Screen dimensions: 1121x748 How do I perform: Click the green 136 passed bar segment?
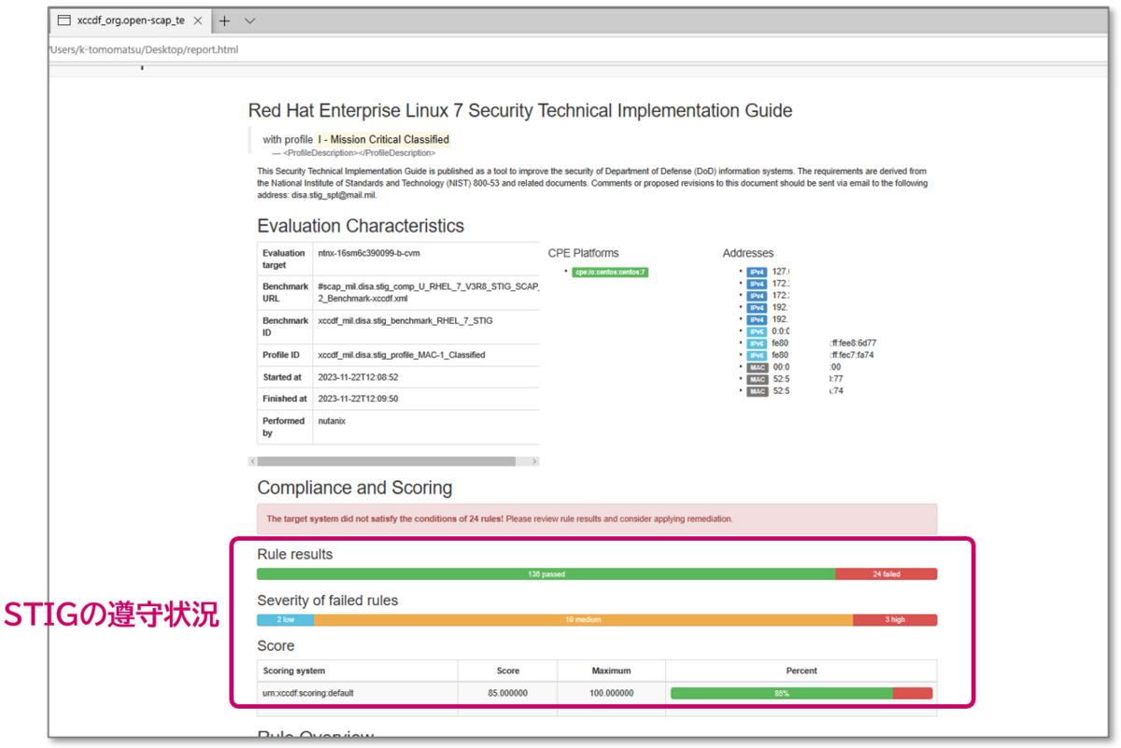pos(546,574)
